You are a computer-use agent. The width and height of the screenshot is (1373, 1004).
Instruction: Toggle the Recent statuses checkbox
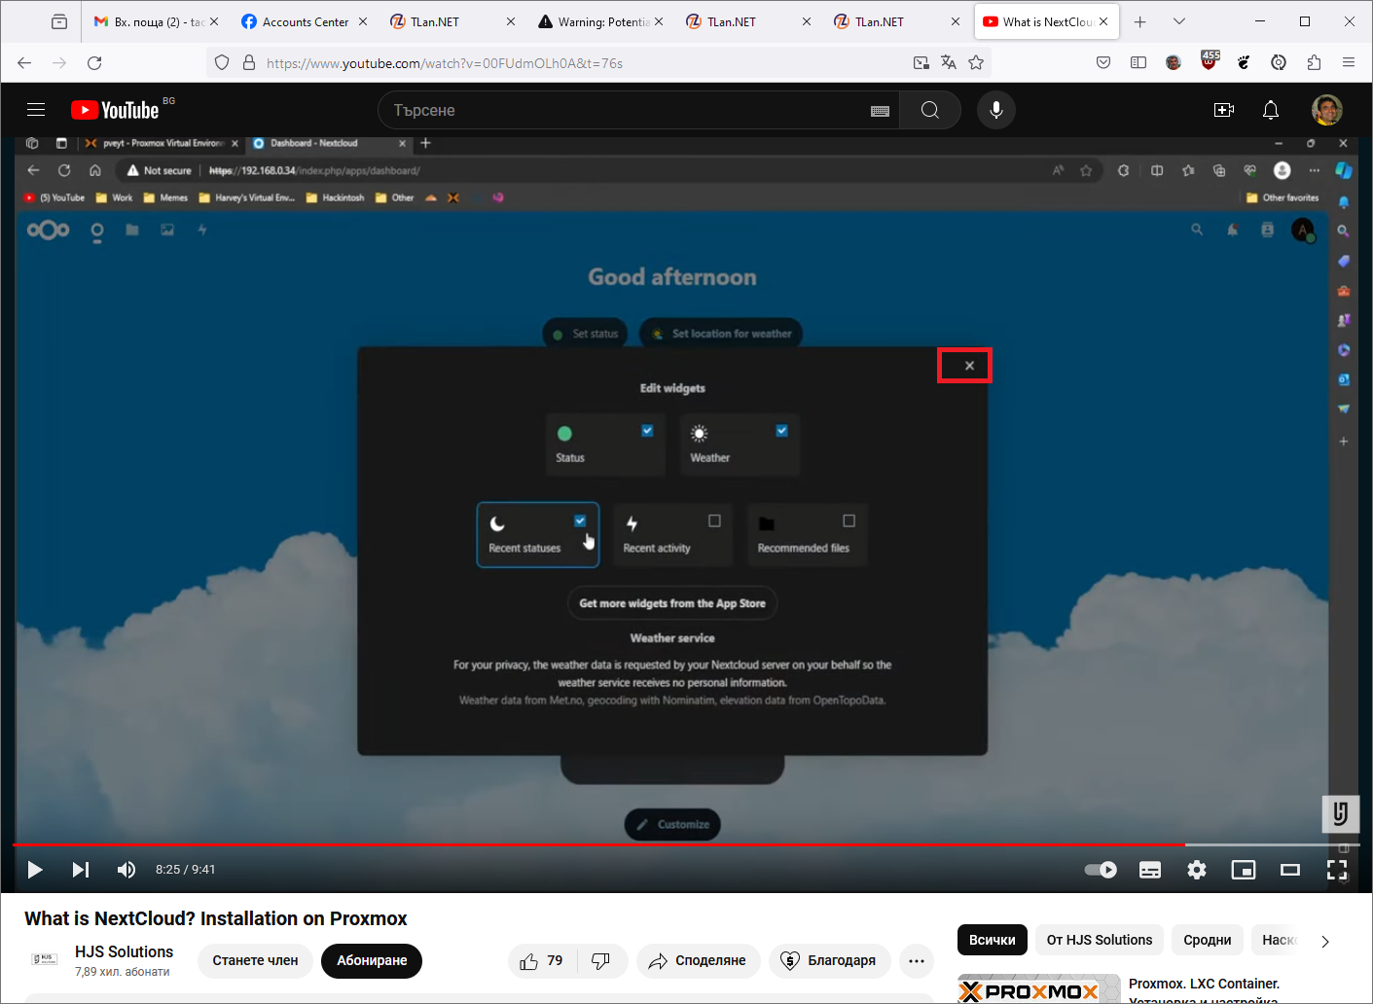point(580,520)
